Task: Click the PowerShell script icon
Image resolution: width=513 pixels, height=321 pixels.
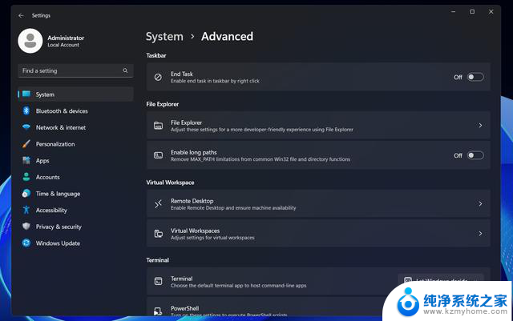Action: [x=158, y=311]
